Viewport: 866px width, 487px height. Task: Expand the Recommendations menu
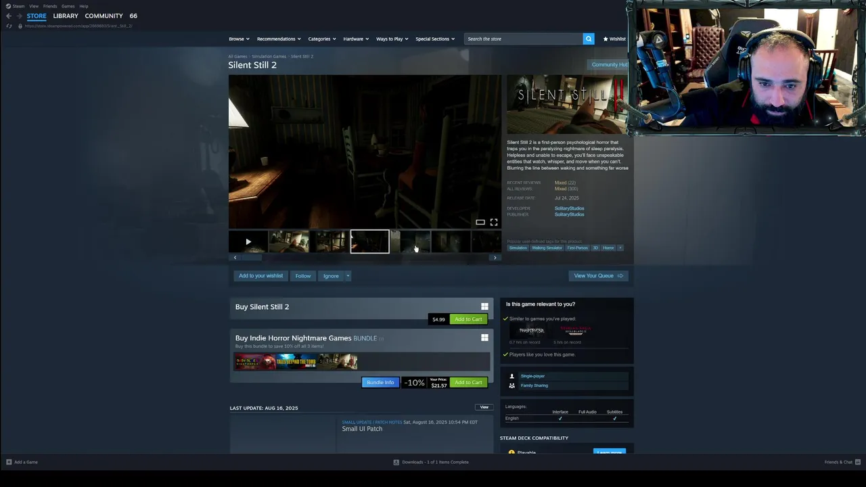279,39
